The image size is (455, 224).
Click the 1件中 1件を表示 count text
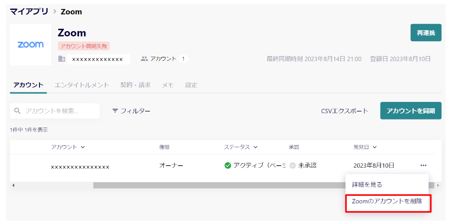(x=29, y=130)
